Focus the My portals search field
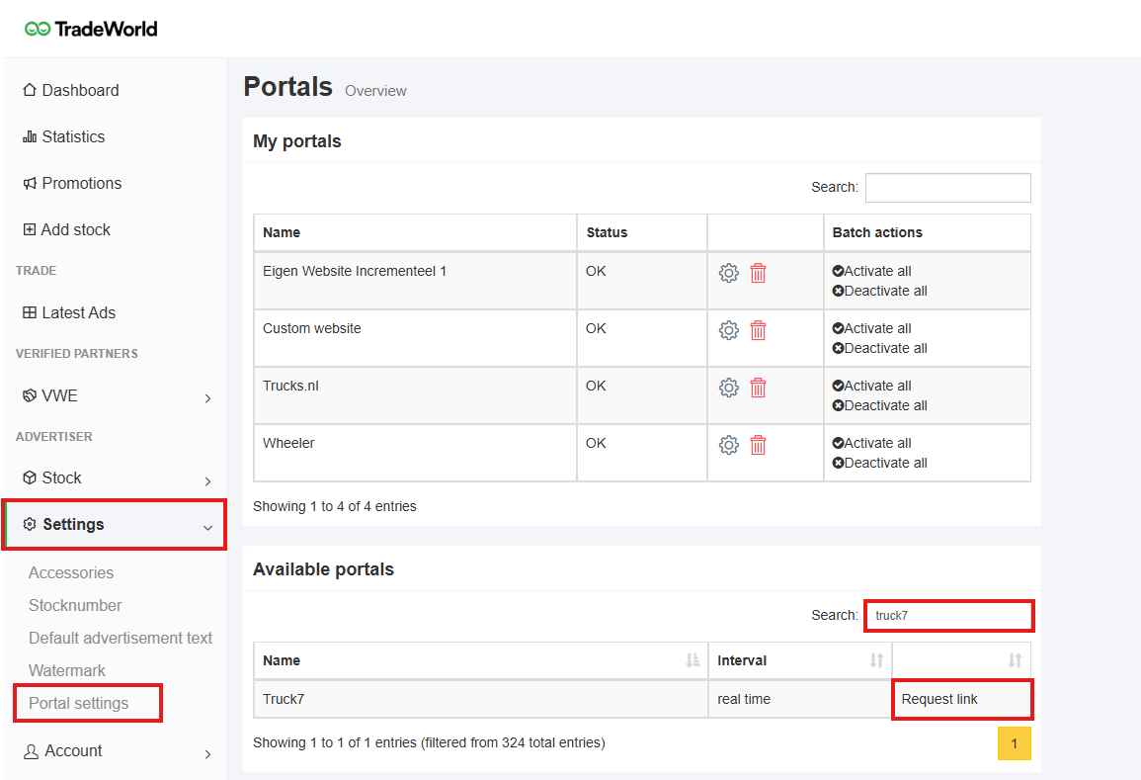The width and height of the screenshot is (1141, 780). (x=947, y=188)
